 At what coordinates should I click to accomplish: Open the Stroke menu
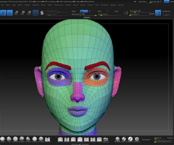83,5
